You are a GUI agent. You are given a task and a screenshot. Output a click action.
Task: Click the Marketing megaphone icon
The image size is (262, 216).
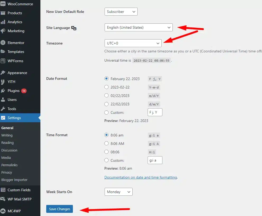[x=3, y=31]
